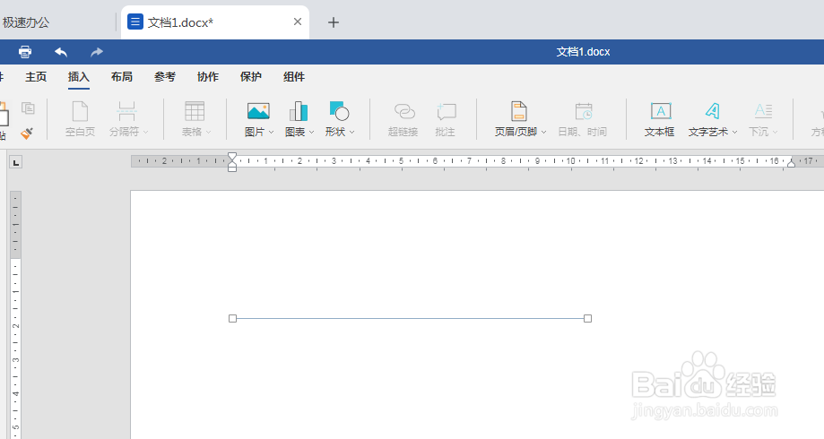
Task: Click the vertical ruler on the left
Action: pos(16,315)
